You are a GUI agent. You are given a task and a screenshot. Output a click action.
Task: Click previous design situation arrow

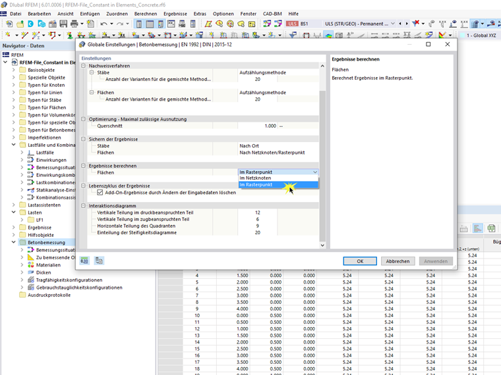tap(400, 24)
